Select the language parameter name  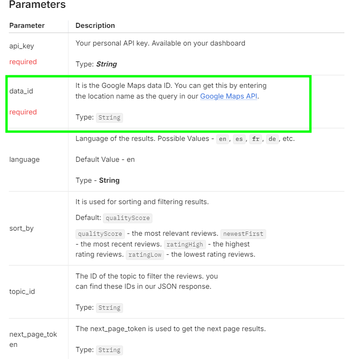24,160
